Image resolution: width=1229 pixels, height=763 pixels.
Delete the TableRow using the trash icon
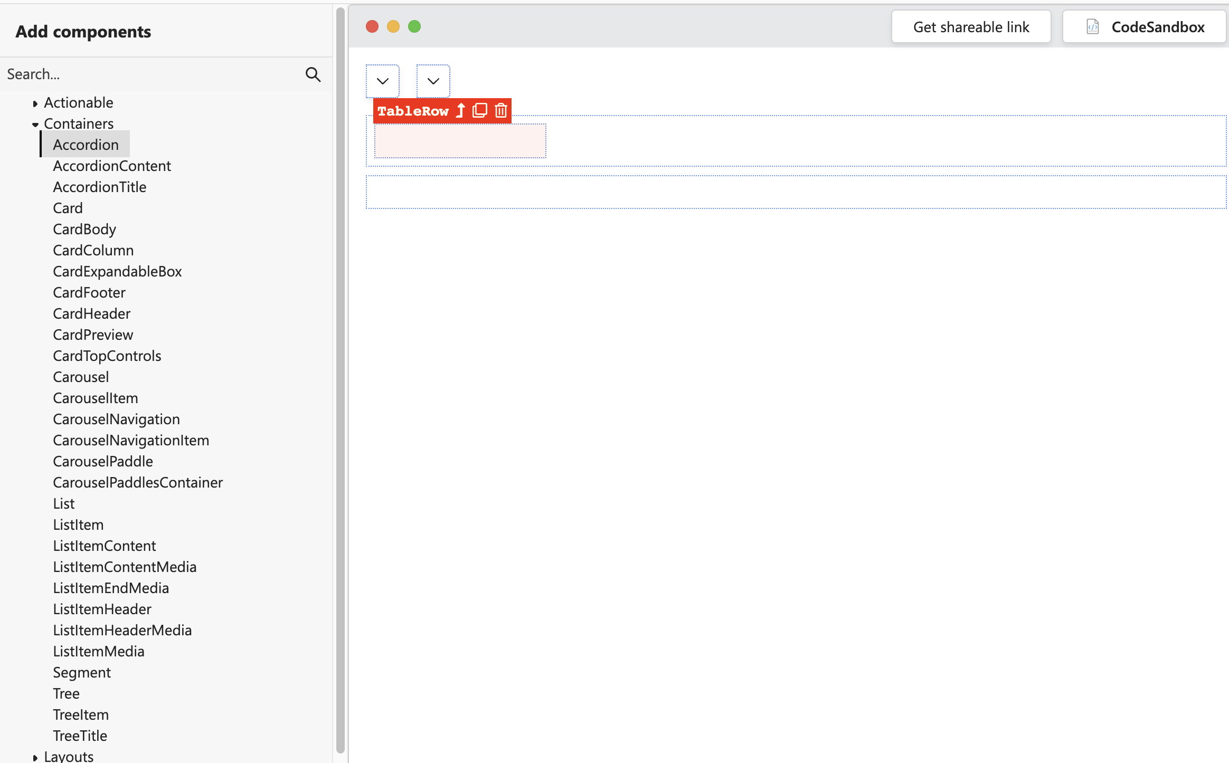(x=500, y=110)
